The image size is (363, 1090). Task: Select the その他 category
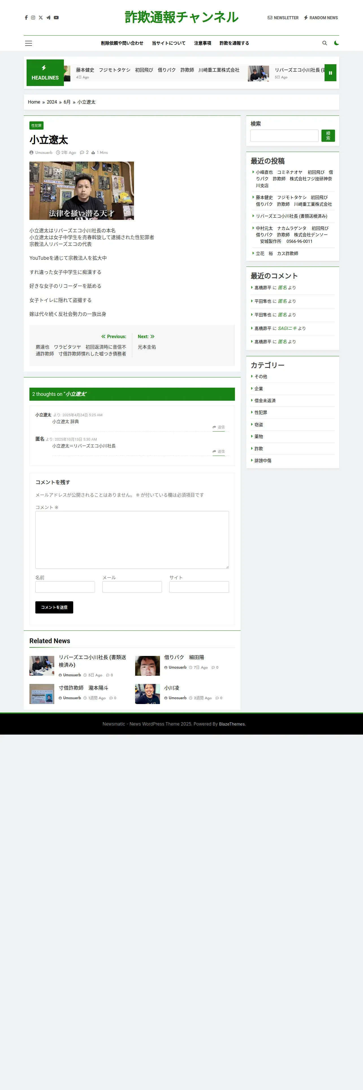[x=261, y=377]
